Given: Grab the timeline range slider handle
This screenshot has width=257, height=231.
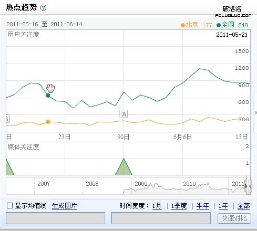Looking at the screenshot, I should pyautogui.click(x=248, y=186).
